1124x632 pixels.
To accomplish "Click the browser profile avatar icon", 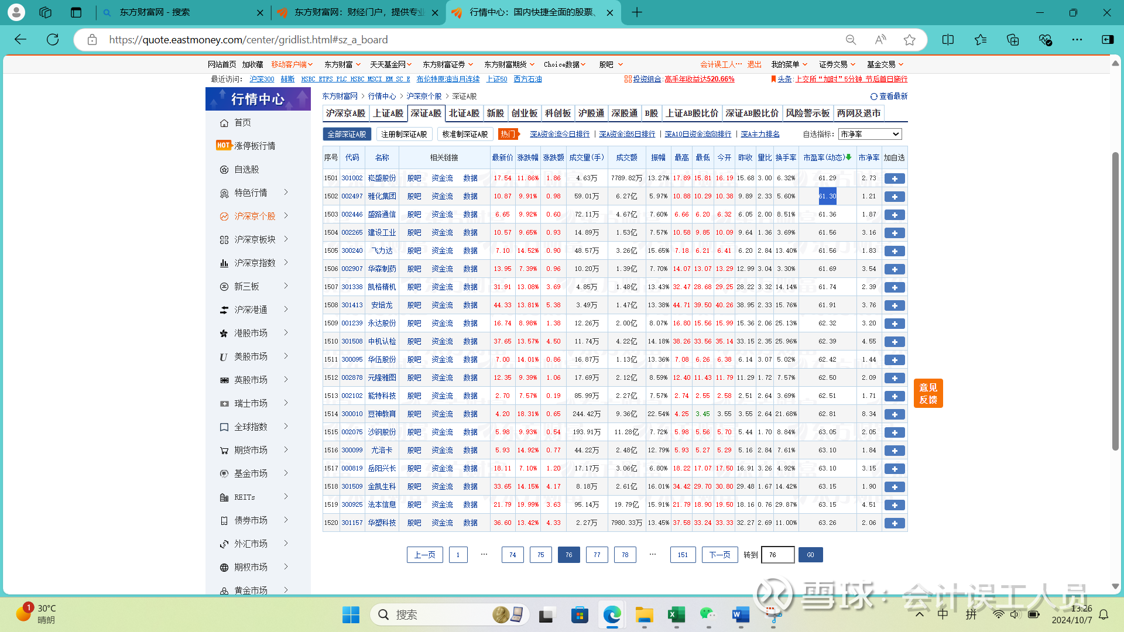I will point(16,12).
